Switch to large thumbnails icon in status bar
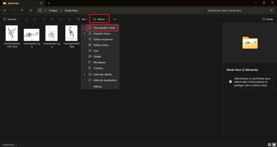277x147 pixels. 274,145
